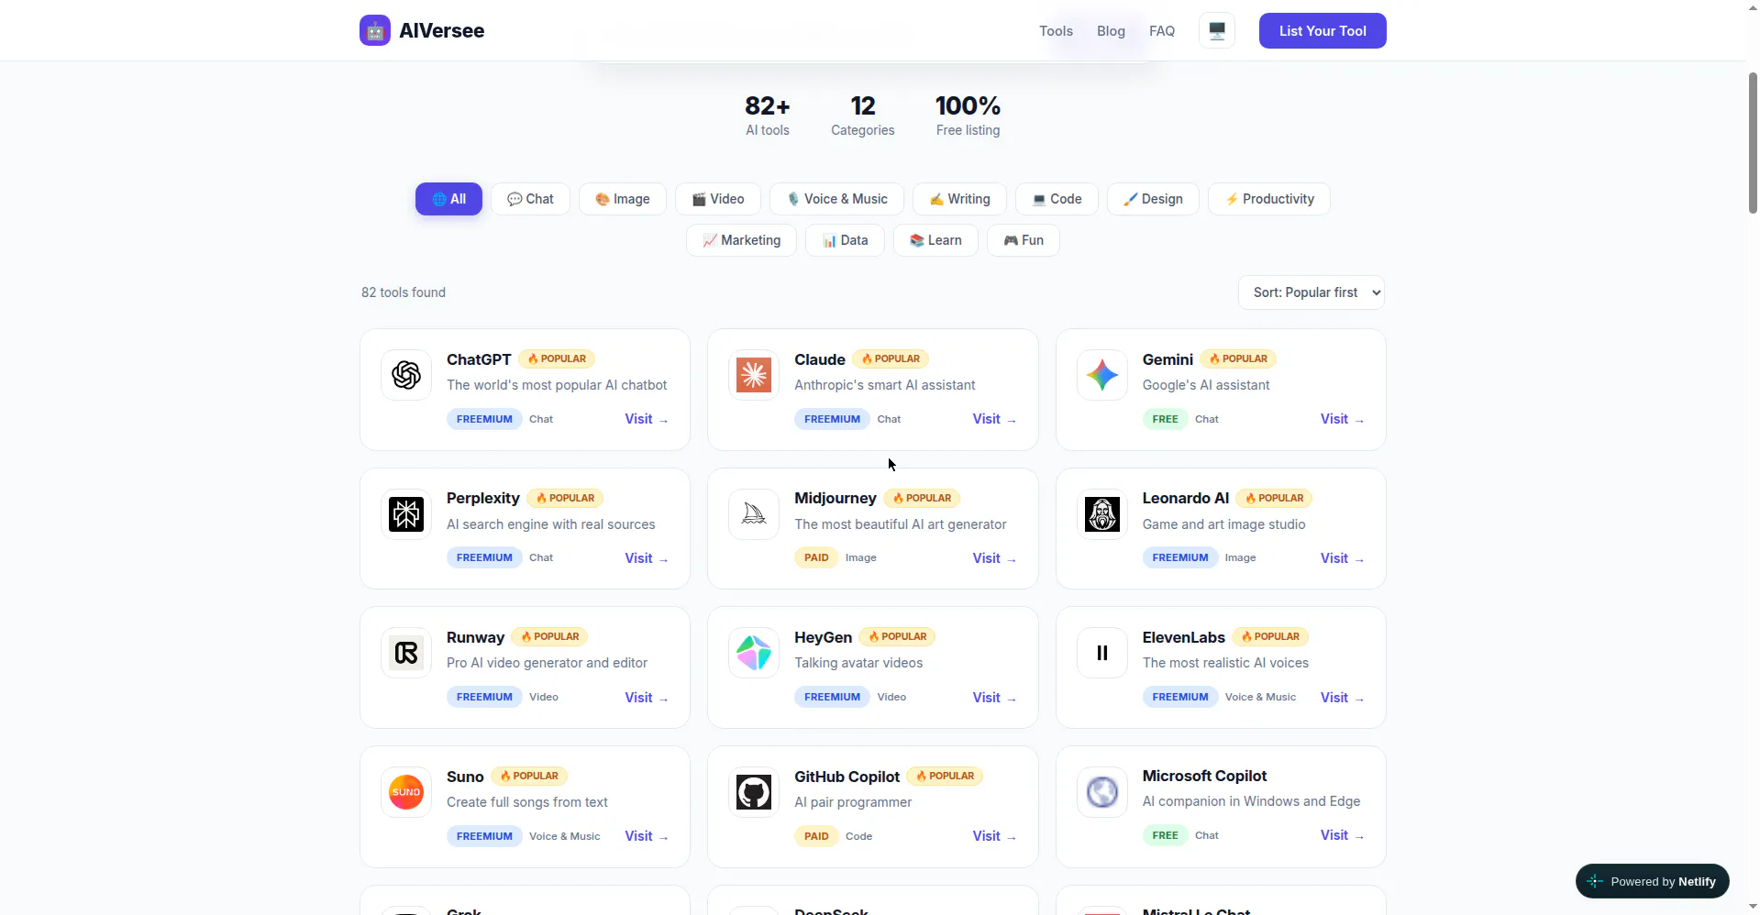Screen dimensions: 1760x915
Task: Click the ElevenLabs logo icon
Action: pyautogui.click(x=1102, y=653)
